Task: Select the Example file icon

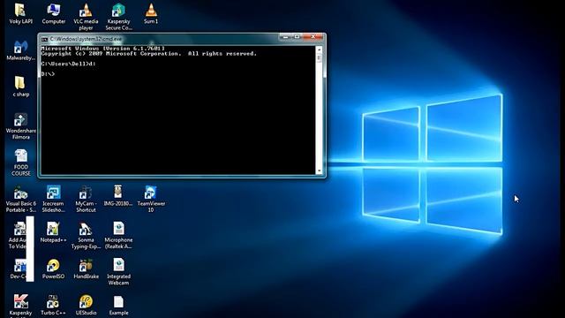Action: [x=118, y=306]
